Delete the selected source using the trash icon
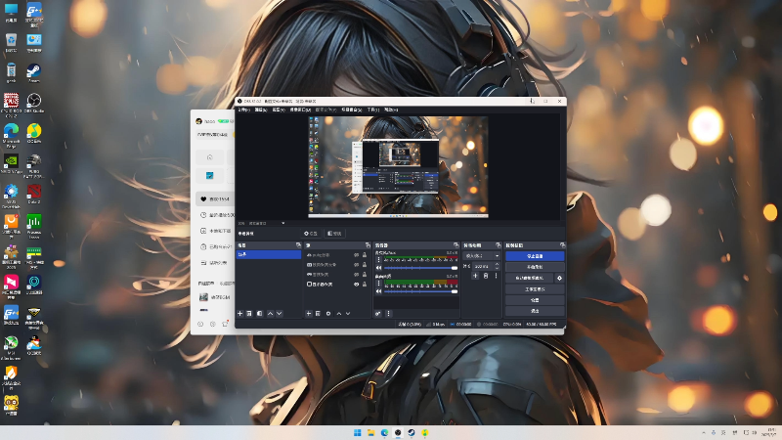Screen dimensions: 782x440 tap(319, 313)
